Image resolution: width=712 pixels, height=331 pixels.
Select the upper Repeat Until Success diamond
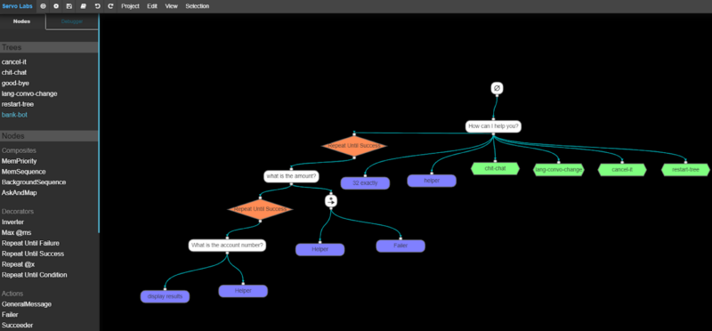354,146
